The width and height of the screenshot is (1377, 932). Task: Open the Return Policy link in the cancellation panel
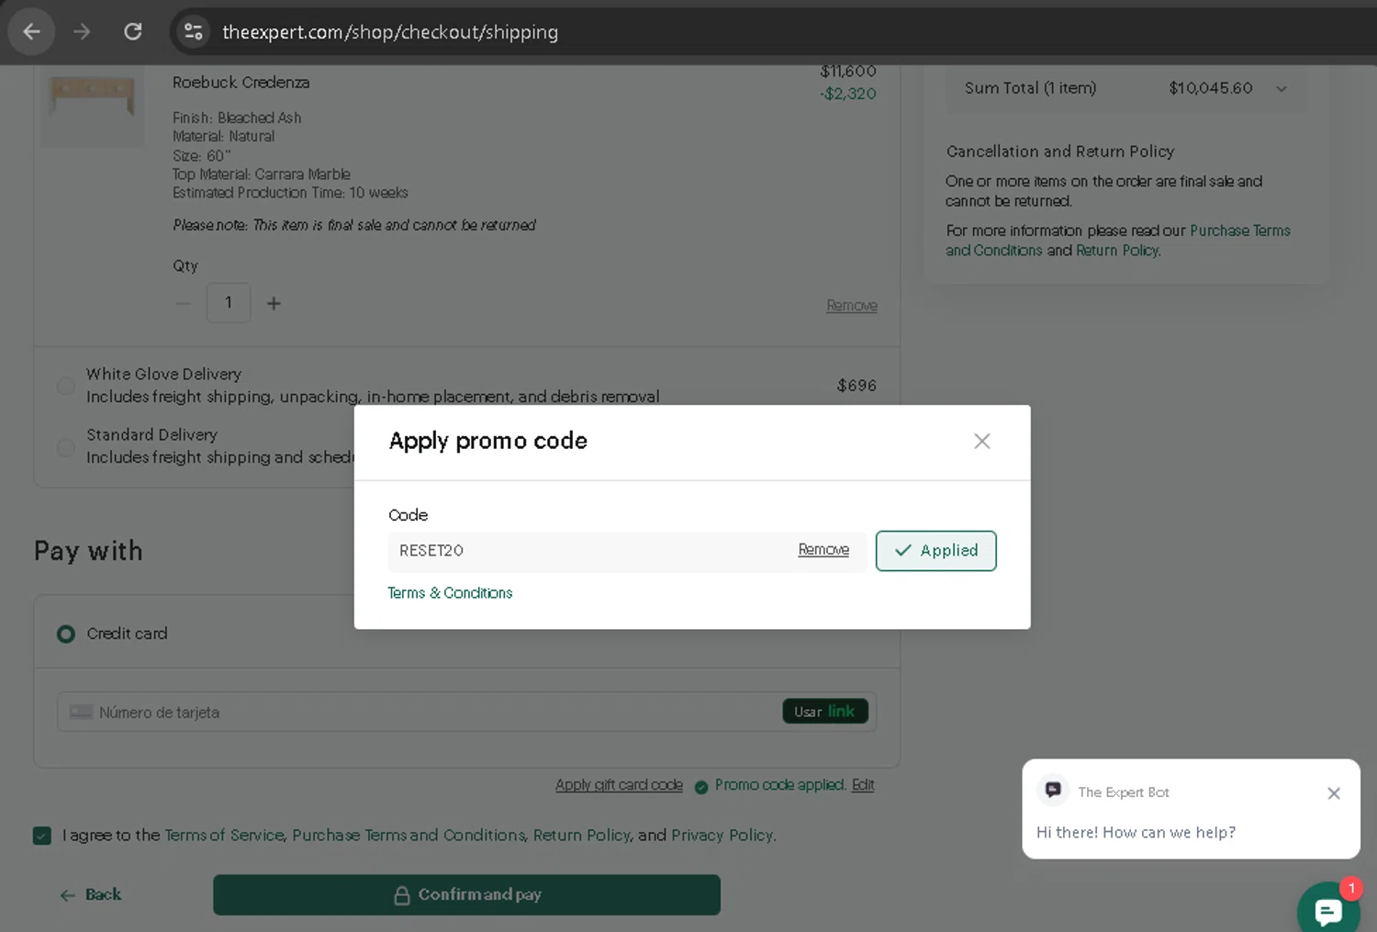coord(1118,251)
